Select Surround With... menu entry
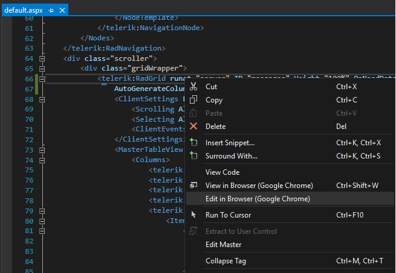 pos(290,156)
